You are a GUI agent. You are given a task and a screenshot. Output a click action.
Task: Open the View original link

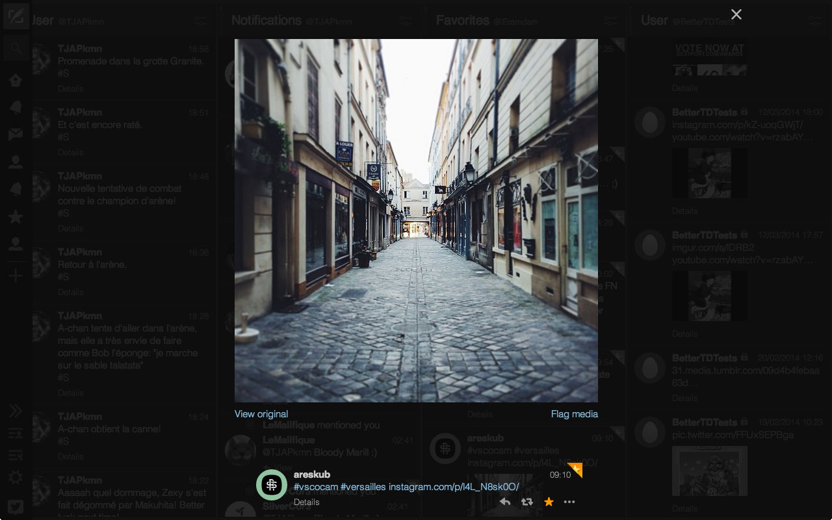coord(261,414)
